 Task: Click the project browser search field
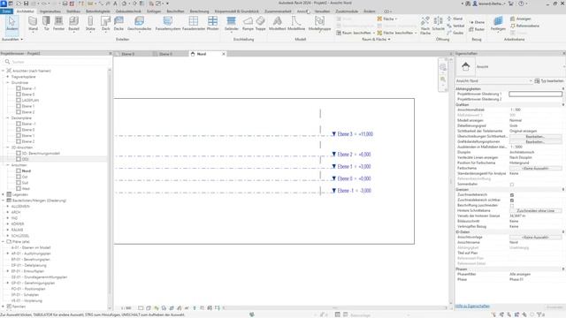(56, 62)
